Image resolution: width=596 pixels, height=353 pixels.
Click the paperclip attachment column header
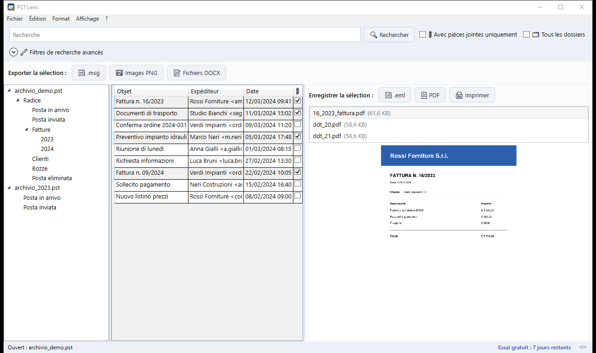pos(298,91)
